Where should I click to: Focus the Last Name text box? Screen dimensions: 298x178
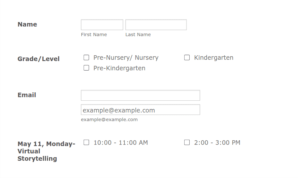tap(156, 25)
